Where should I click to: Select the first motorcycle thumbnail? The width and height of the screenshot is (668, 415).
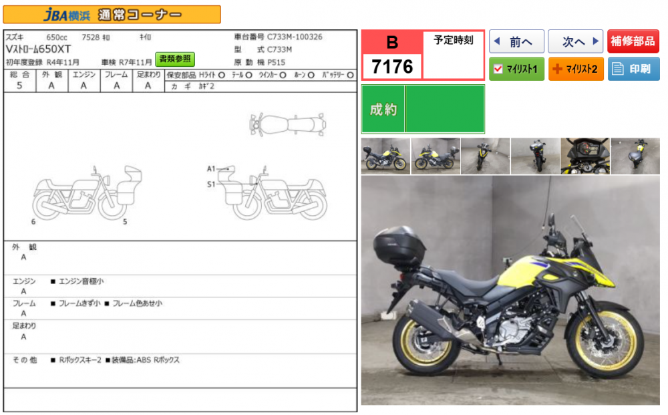point(385,156)
